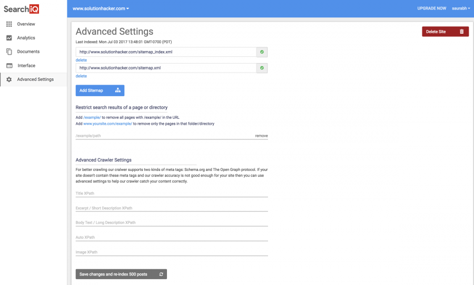Go to the Documents section
The height and width of the screenshot is (285, 474).
tap(28, 52)
